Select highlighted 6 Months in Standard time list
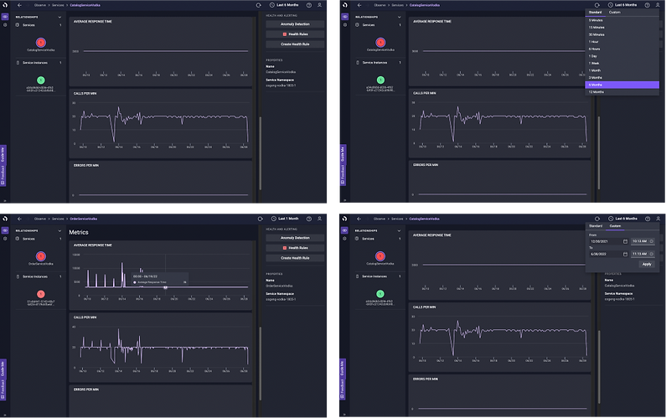This screenshot has width=666, height=418. (x=622, y=85)
